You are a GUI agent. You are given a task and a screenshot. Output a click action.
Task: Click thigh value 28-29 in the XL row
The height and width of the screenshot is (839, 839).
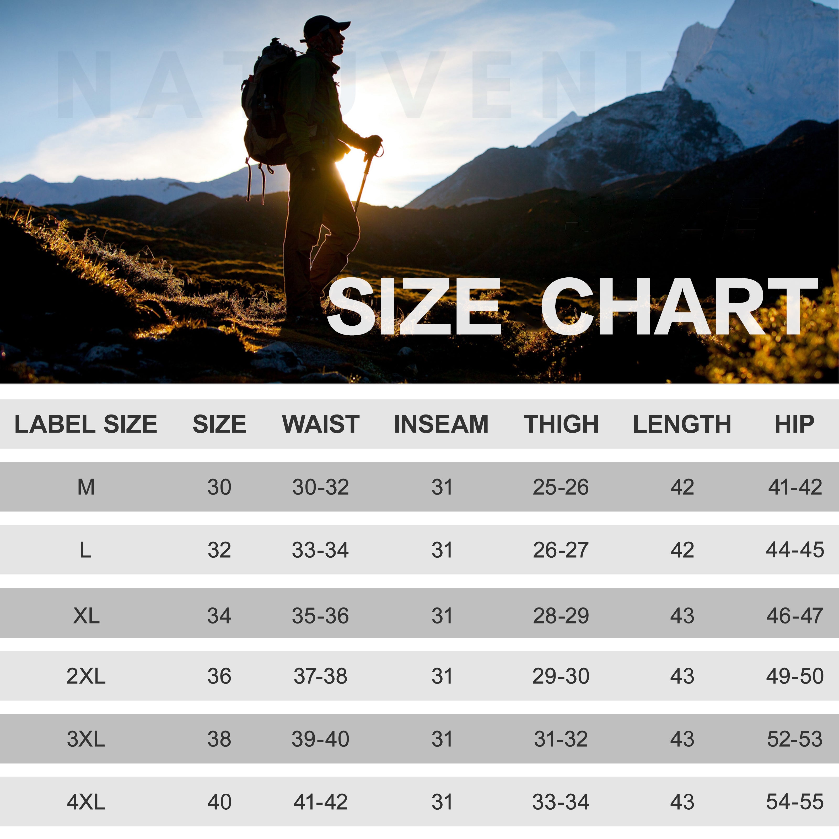coord(561,615)
